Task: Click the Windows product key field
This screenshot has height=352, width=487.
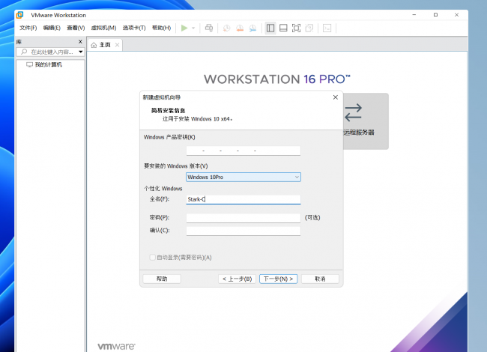Action: (243, 151)
